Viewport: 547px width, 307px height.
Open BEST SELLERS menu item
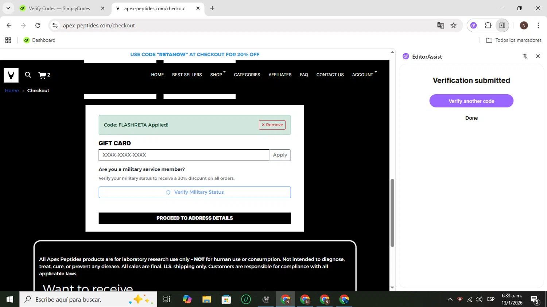pyautogui.click(x=187, y=75)
